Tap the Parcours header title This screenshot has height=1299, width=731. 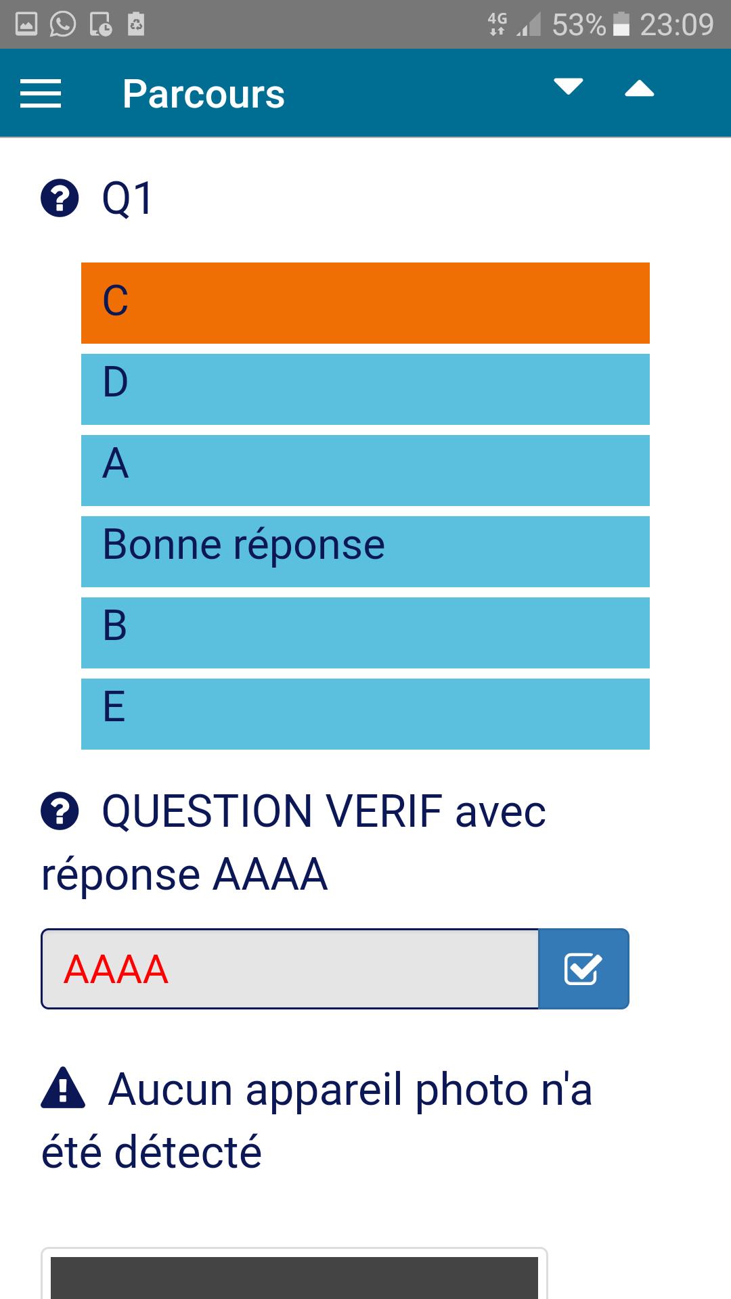click(203, 93)
